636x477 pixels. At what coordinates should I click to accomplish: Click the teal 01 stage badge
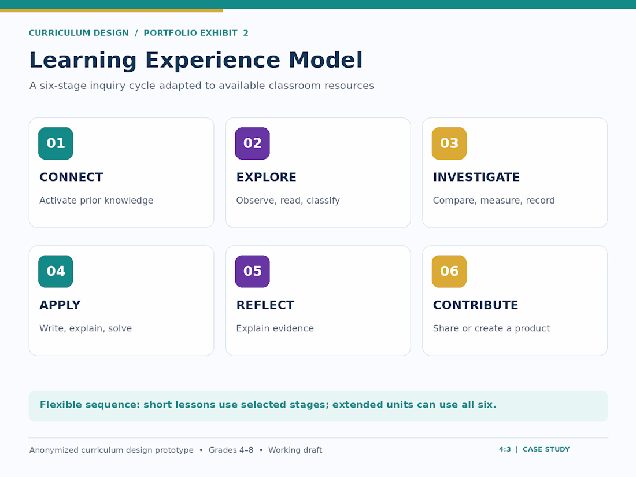pos(56,143)
